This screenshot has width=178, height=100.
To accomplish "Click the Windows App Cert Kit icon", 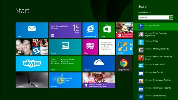I will 141,73.
